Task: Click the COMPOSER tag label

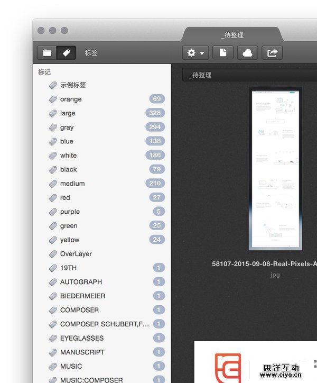Action: 80,310
